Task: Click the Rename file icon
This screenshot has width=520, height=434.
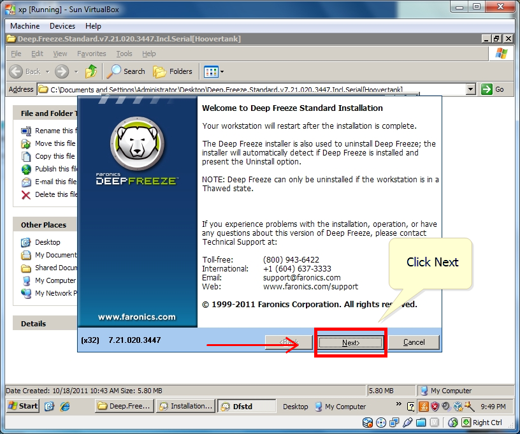Action: click(x=26, y=131)
